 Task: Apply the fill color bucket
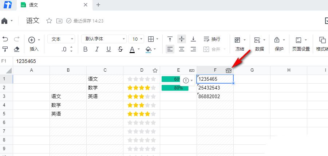tap(148, 49)
